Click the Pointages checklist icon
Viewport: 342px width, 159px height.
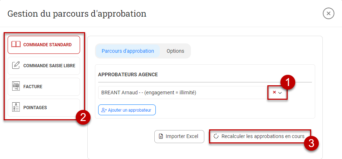(16, 107)
